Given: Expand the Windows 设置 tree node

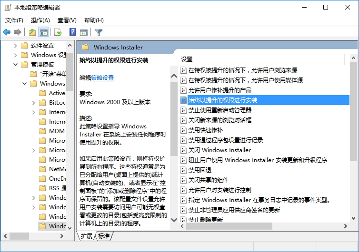Looking at the screenshot, I should [15, 55].
